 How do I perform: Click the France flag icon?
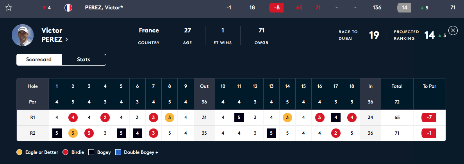pyautogui.click(x=68, y=8)
